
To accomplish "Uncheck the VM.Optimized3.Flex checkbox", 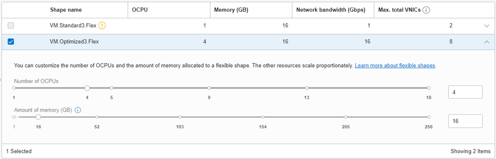I will coord(11,42).
